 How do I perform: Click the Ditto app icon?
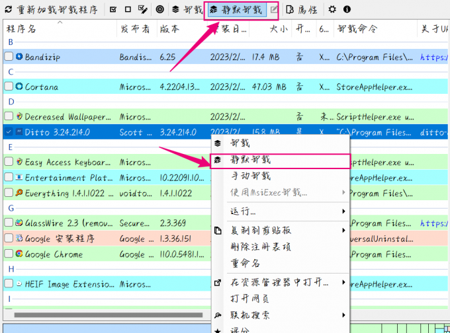19,132
